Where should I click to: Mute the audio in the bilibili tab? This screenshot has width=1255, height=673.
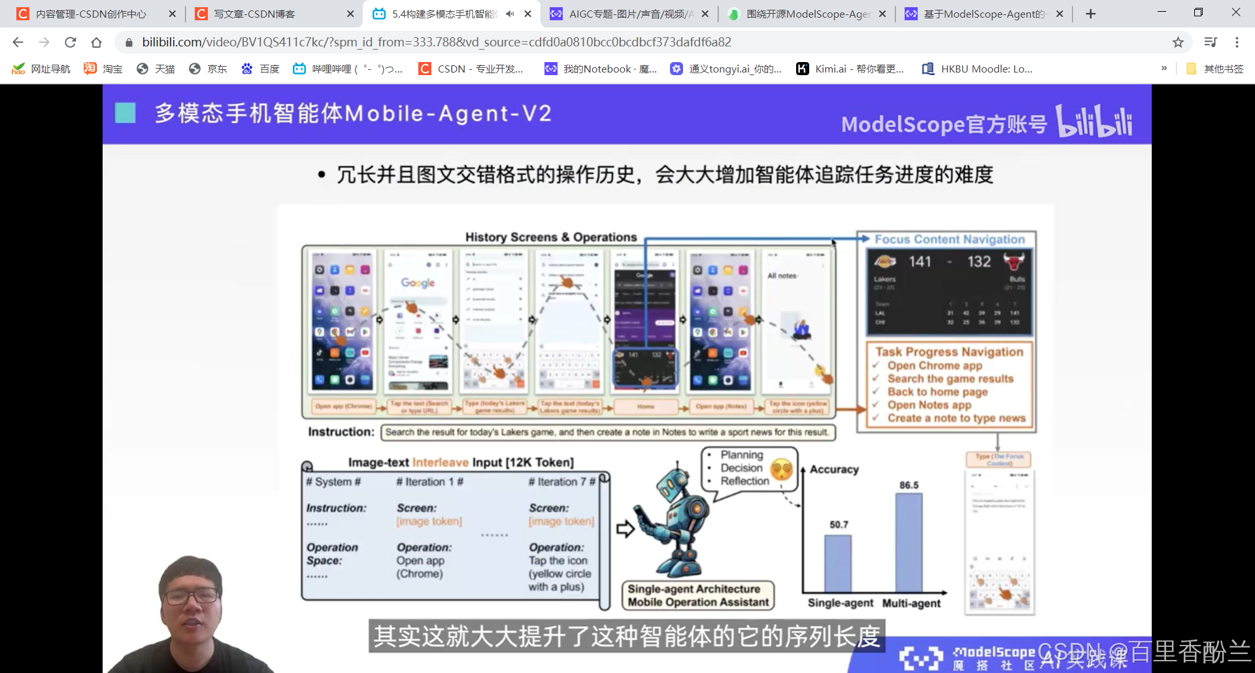point(510,14)
